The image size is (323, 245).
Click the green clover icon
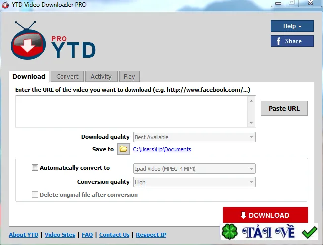pos(230,232)
